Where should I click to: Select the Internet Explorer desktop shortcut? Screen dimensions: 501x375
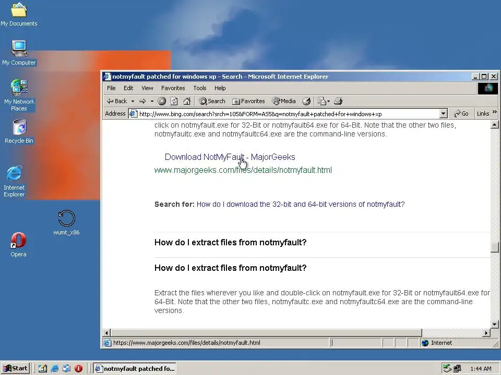[14, 181]
